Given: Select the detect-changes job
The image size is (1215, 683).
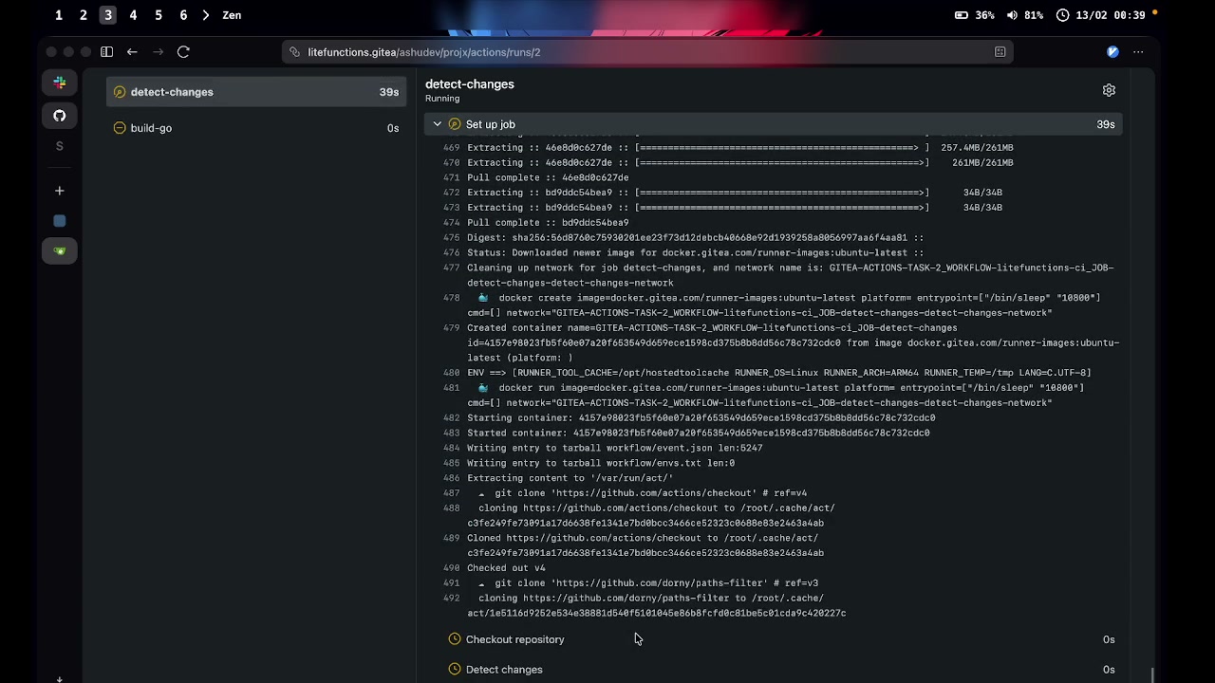Looking at the screenshot, I should tap(256, 92).
